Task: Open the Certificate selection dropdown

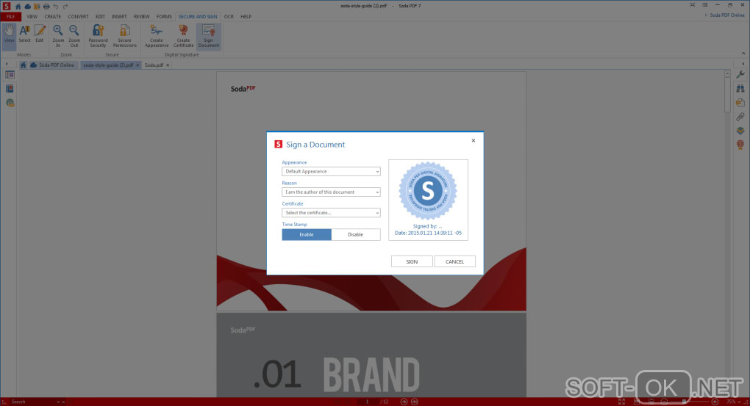Action: point(331,213)
